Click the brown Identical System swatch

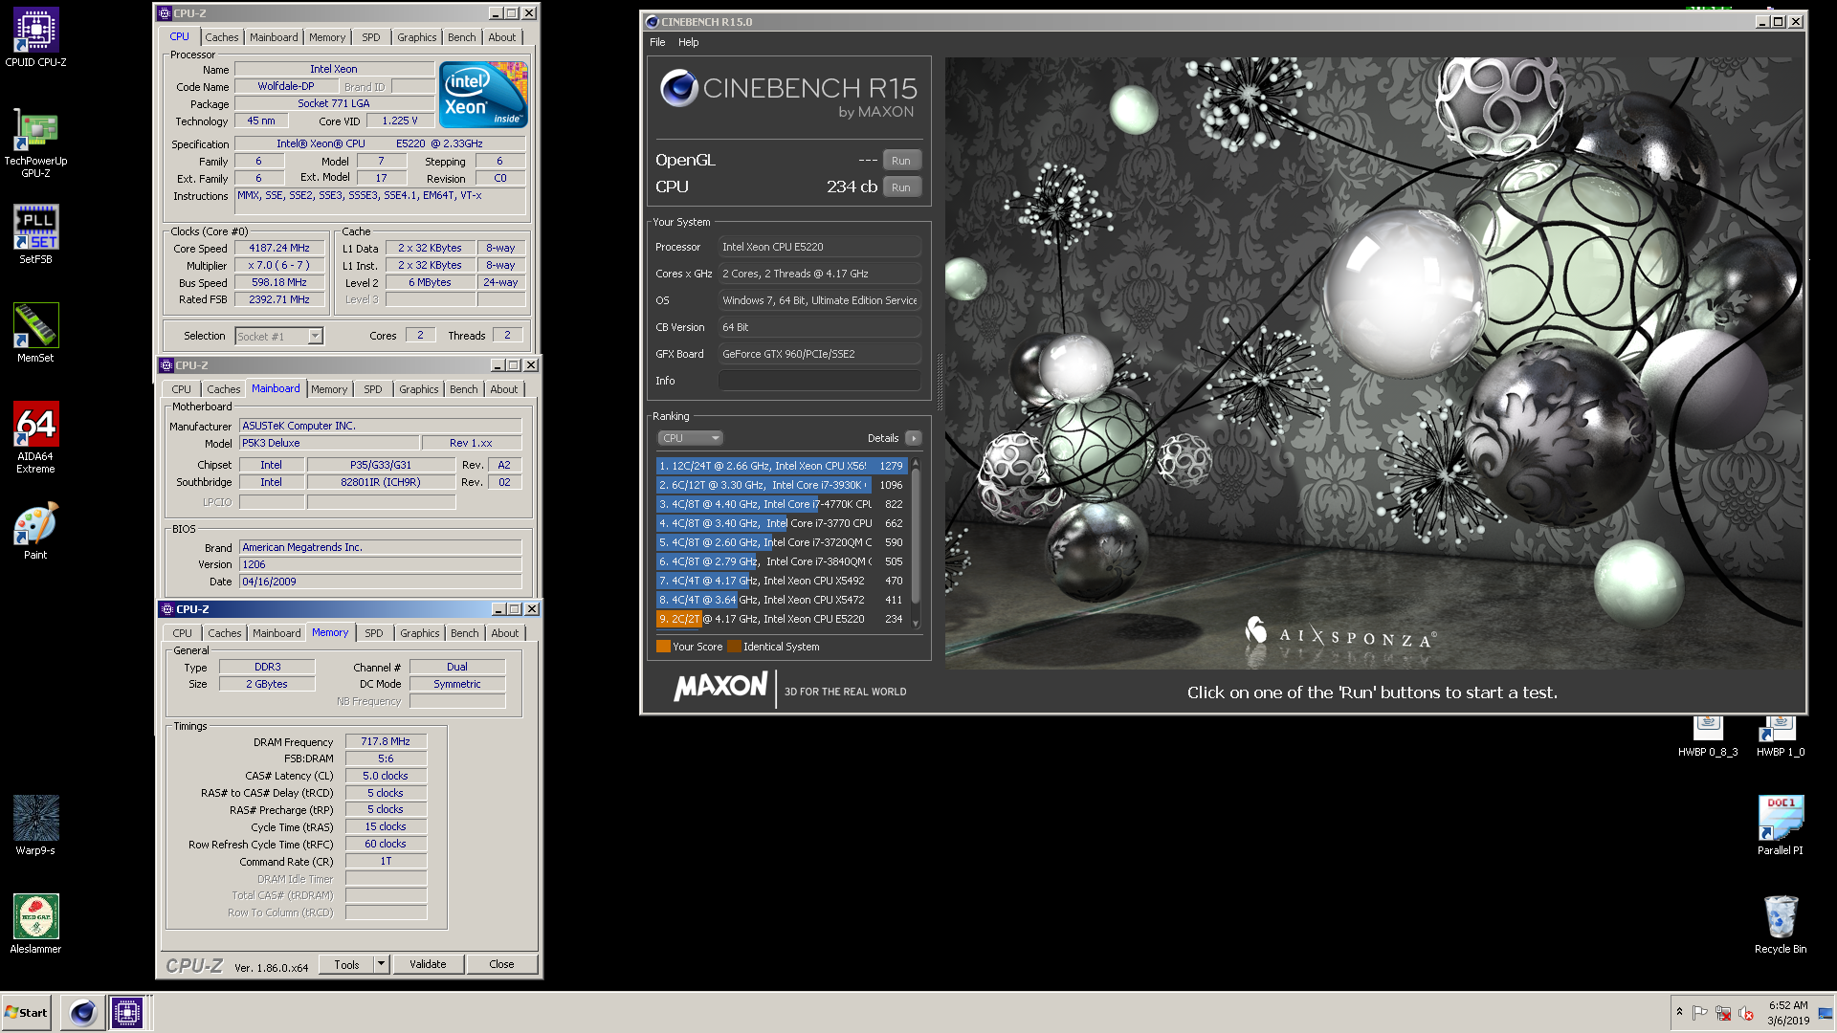[x=734, y=647]
